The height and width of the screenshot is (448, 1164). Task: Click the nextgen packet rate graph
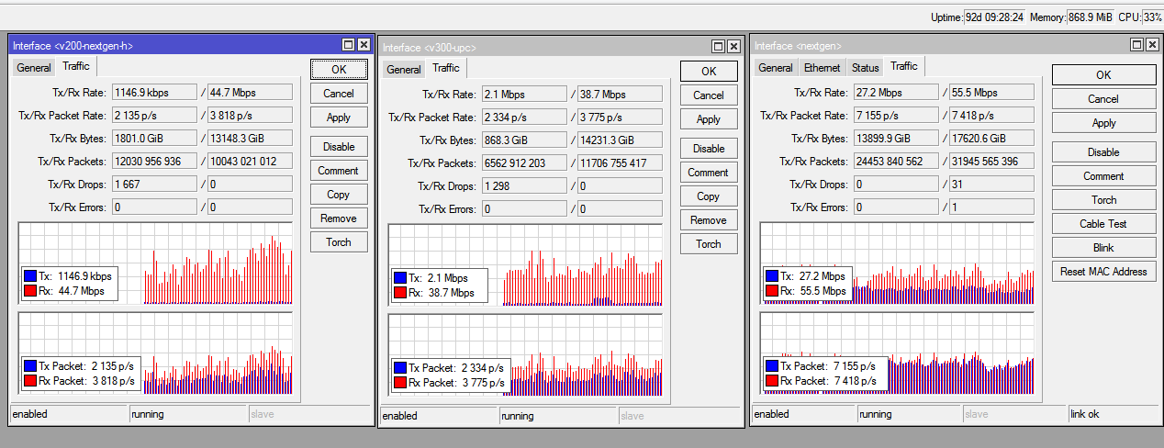click(897, 353)
